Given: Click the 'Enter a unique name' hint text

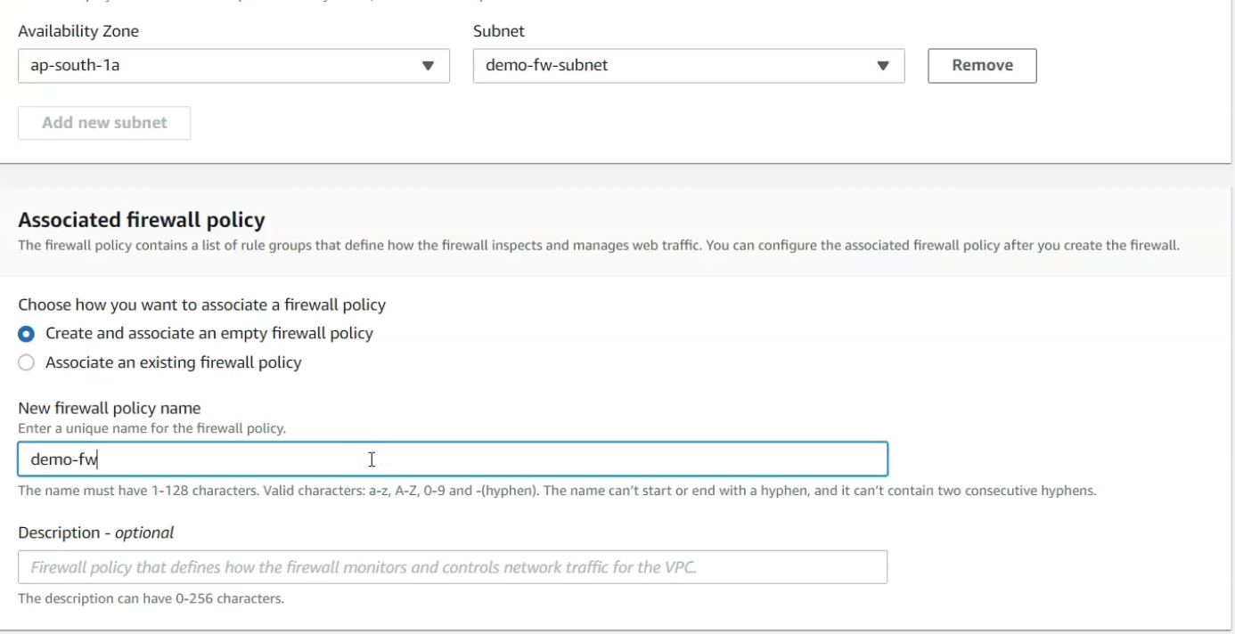Looking at the screenshot, I should [151, 428].
